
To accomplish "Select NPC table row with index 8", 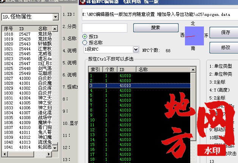I will coord(139,110).
